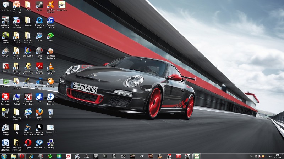
Task: Click the taskbar clock
Action: click(277, 156)
